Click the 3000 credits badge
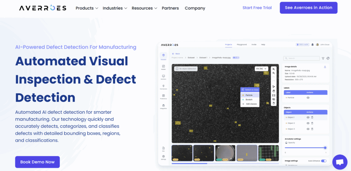This screenshot has height=171, width=351. coord(302,45)
